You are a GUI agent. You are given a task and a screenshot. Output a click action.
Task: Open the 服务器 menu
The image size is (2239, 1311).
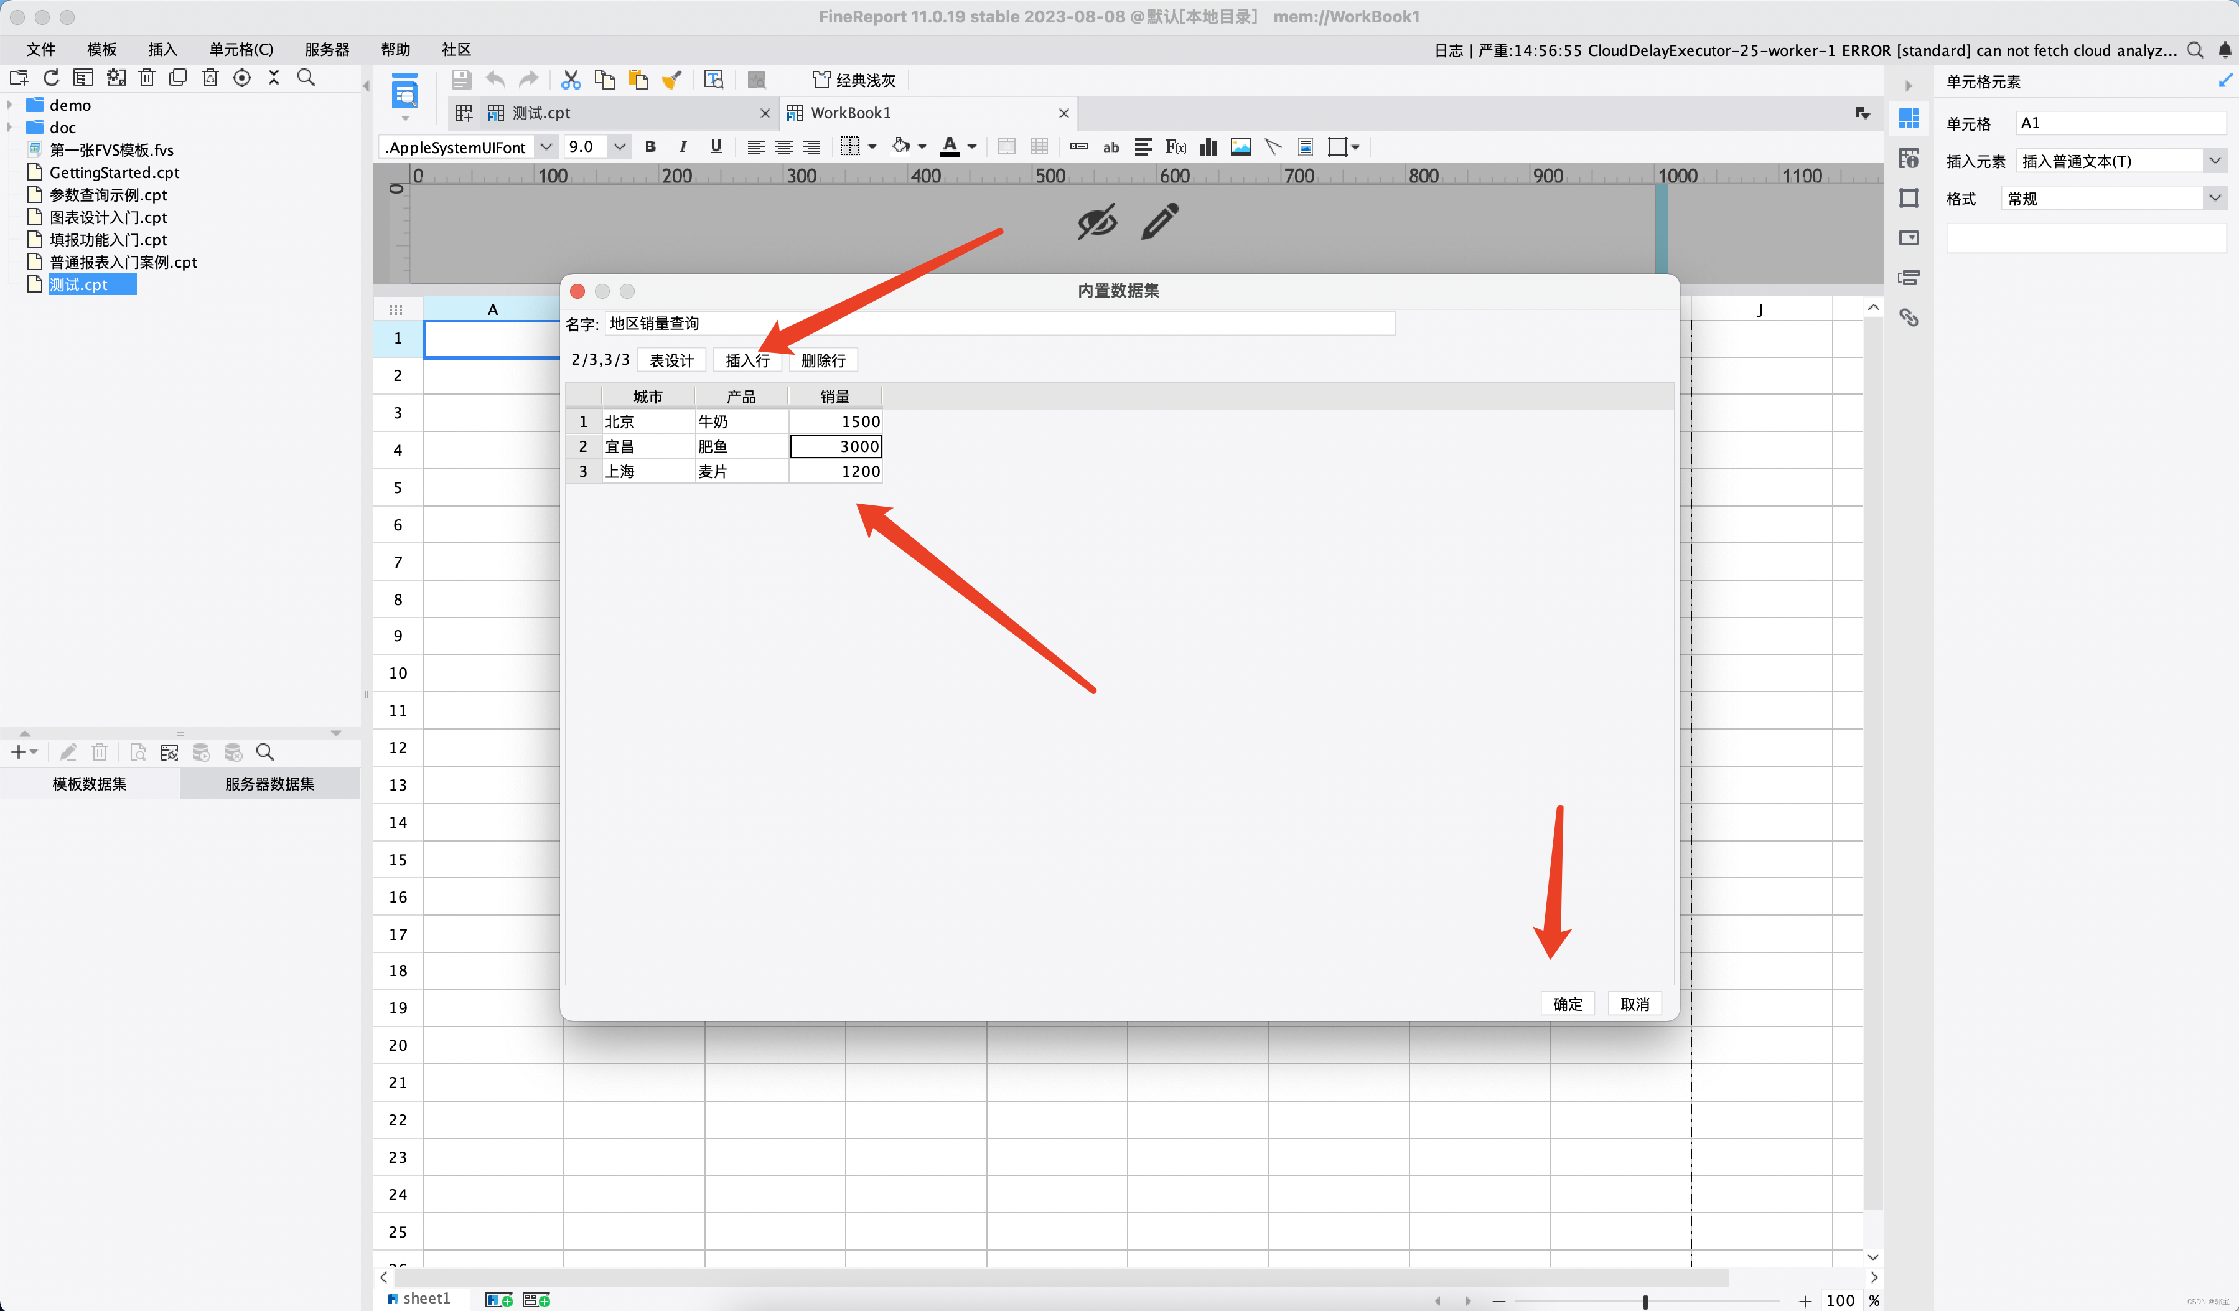tap(326, 50)
